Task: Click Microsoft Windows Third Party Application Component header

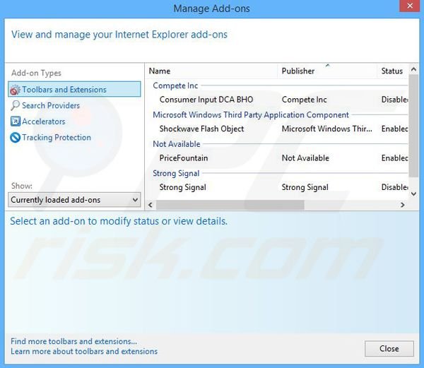Action: [251, 114]
